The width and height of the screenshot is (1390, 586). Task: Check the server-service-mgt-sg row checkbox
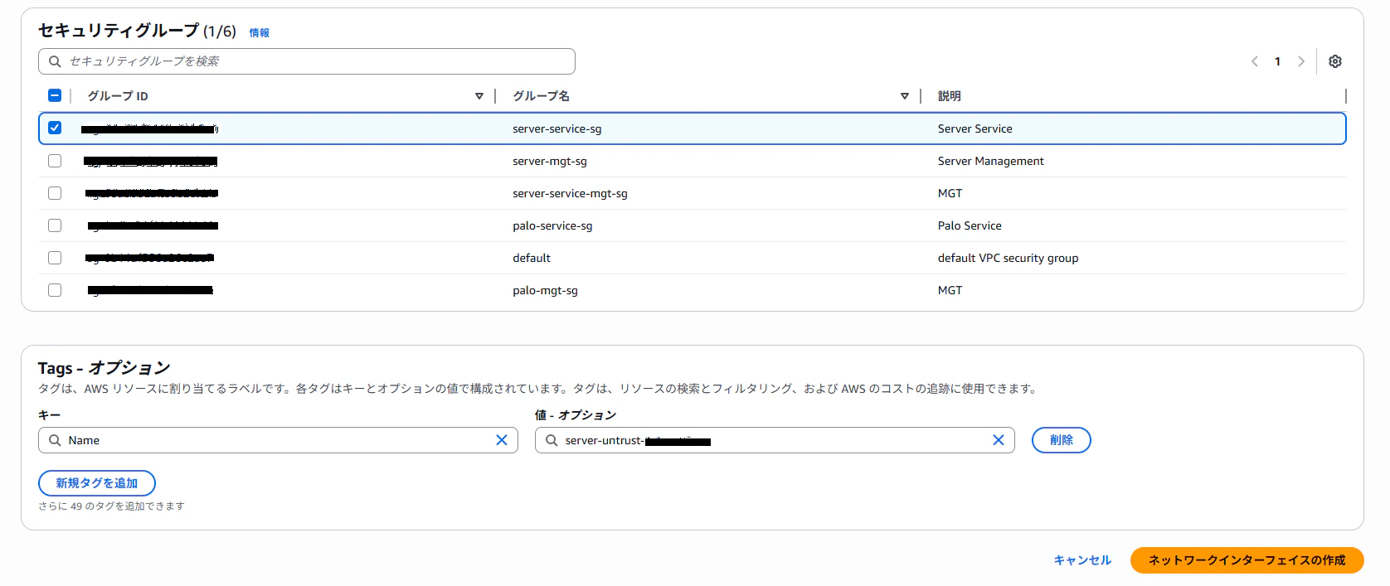pyautogui.click(x=55, y=193)
